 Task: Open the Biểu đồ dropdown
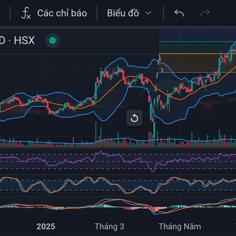(x=129, y=13)
